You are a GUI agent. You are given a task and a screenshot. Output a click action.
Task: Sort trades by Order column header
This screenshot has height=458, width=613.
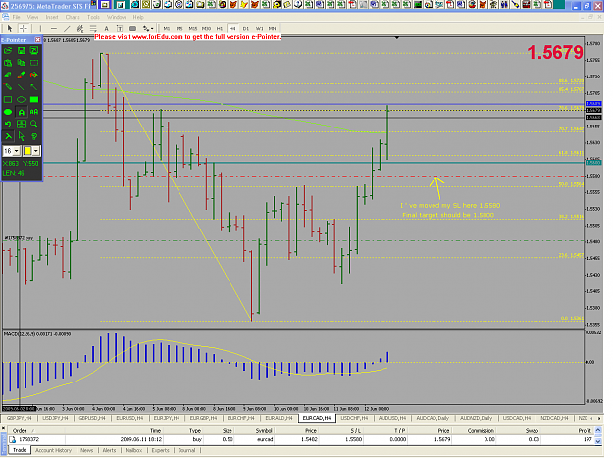[20, 430]
